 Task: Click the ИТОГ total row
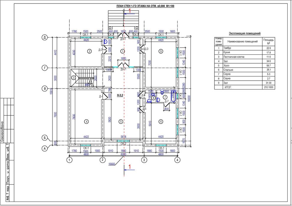(245, 87)
